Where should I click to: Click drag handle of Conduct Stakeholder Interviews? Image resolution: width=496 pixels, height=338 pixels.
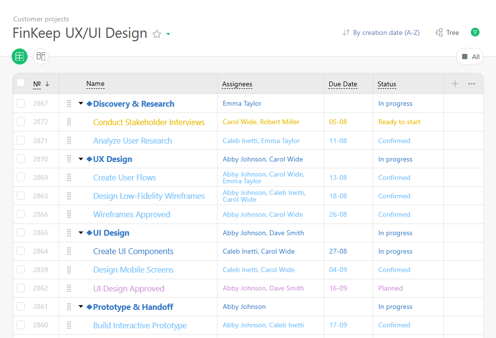[x=69, y=122]
